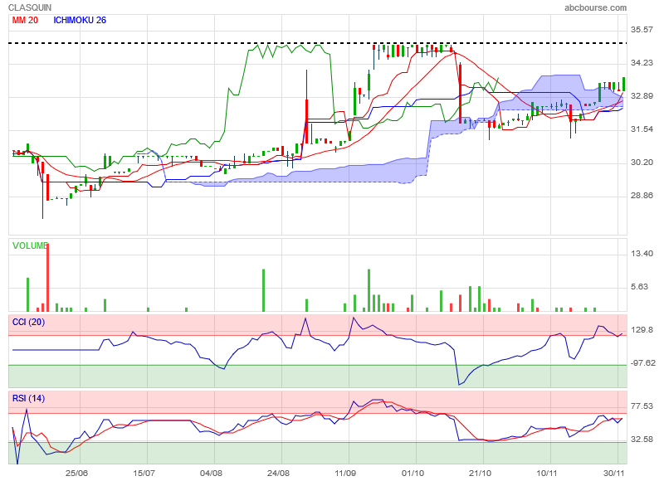Select the MM 20 legend label
The width and height of the screenshot is (664, 481).
25,20
